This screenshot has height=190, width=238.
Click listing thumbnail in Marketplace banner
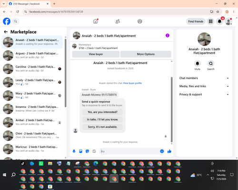click(x=74, y=46)
